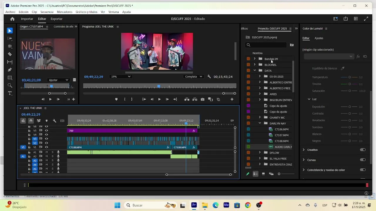Toggle lock on track V3
The width and height of the screenshot is (376, 211).
coord(29,139)
